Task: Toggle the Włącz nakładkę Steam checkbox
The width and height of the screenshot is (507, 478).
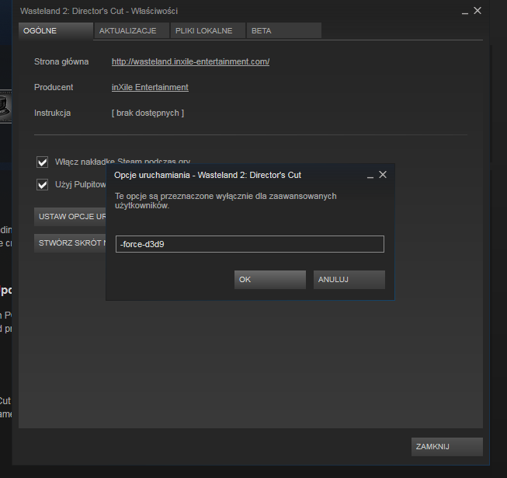Action: point(43,162)
